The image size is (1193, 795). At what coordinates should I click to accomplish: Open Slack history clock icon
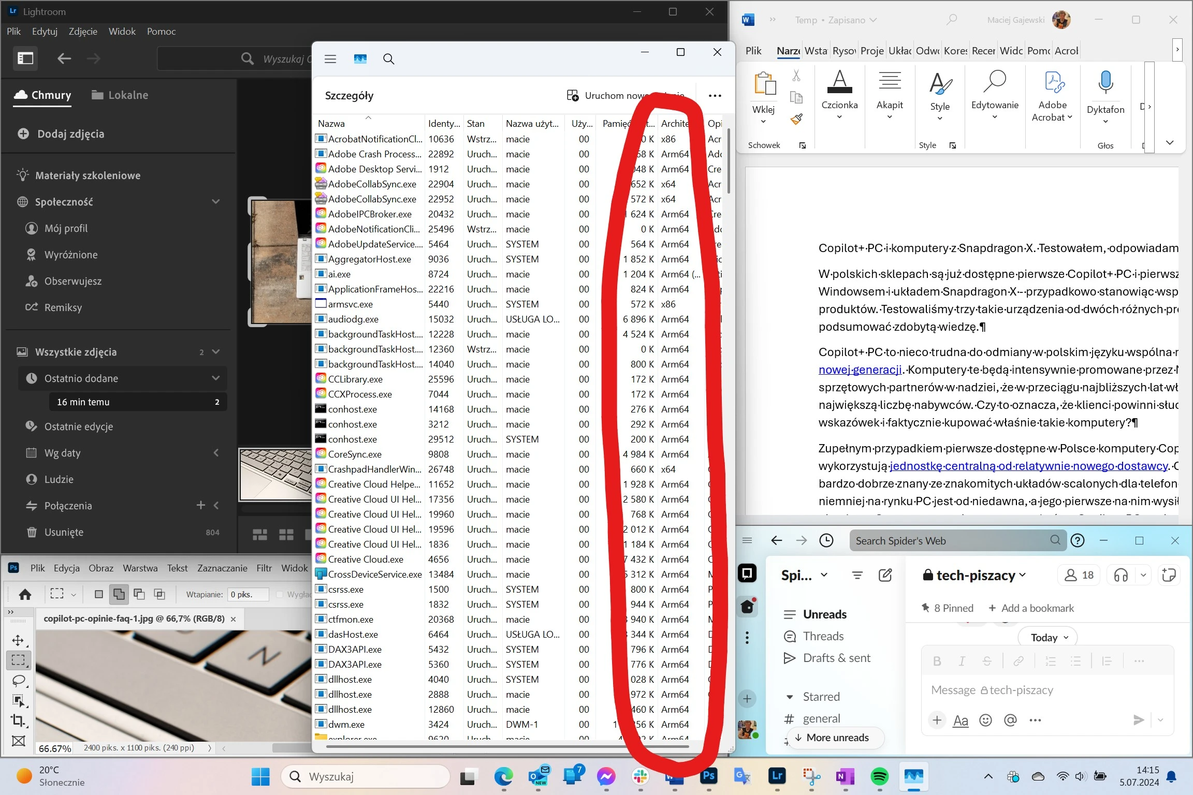click(826, 540)
